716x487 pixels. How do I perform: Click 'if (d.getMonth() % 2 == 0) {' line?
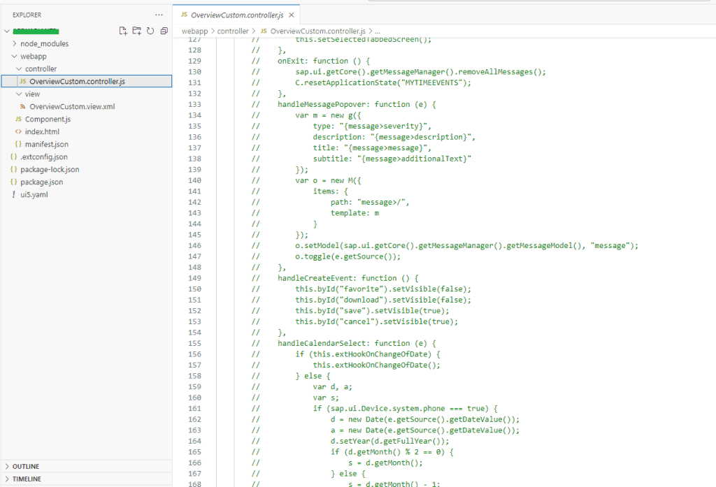click(x=392, y=452)
